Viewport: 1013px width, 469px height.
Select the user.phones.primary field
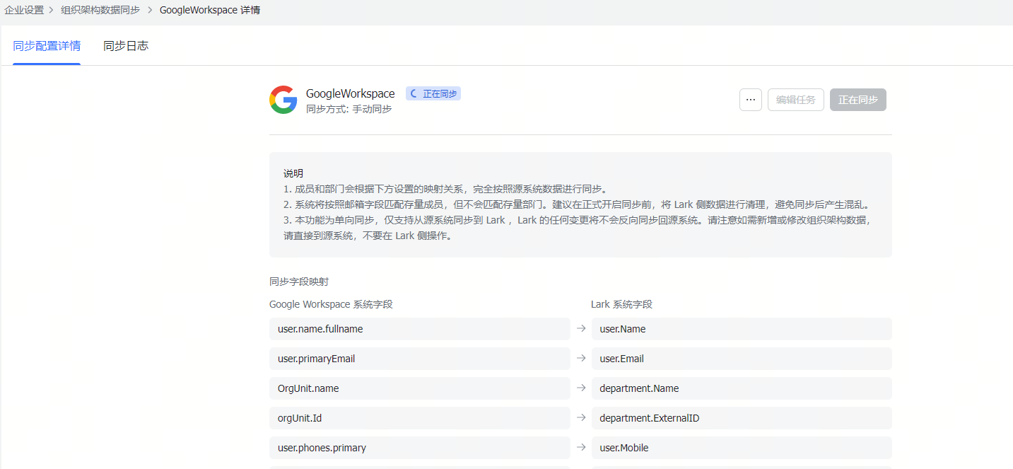420,448
